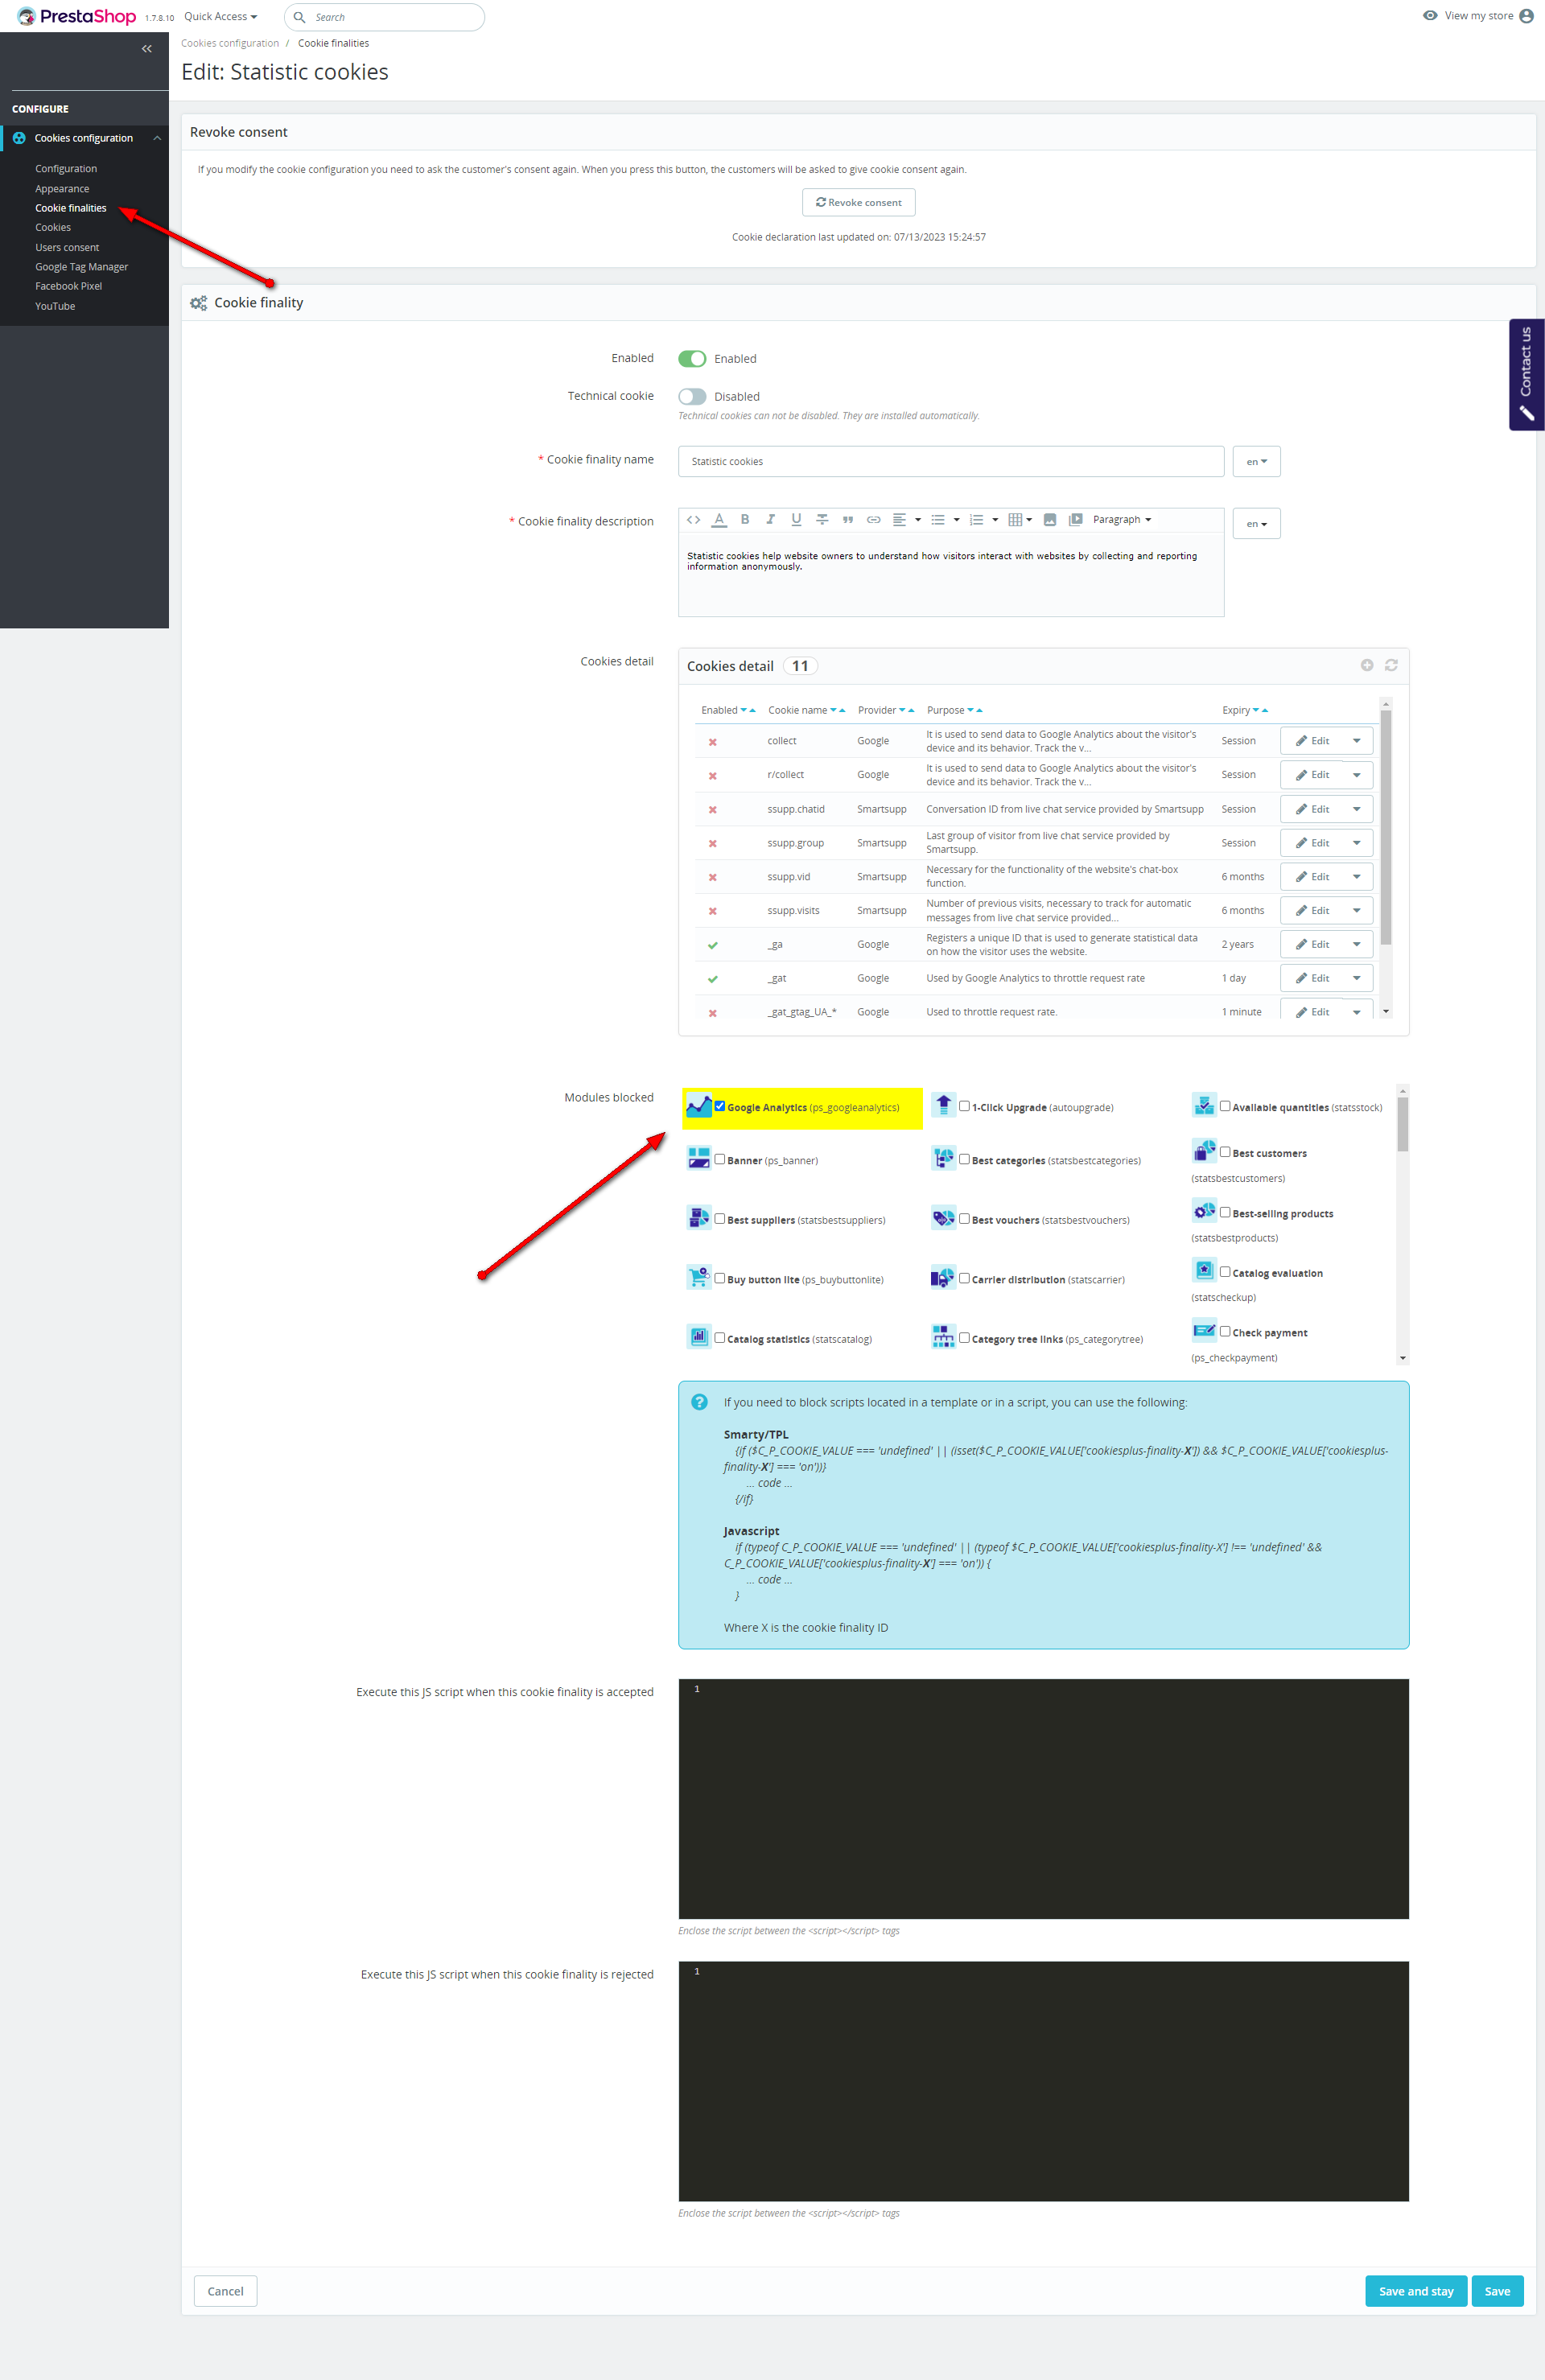The height and width of the screenshot is (2380, 1545).
Task: Click the Modules blocked list scrollbar
Action: tap(1403, 1124)
